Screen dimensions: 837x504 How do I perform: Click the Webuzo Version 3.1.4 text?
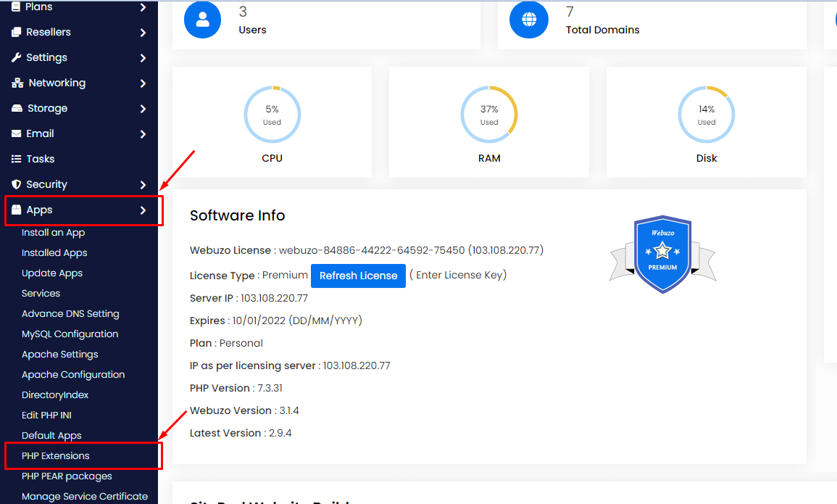click(244, 410)
